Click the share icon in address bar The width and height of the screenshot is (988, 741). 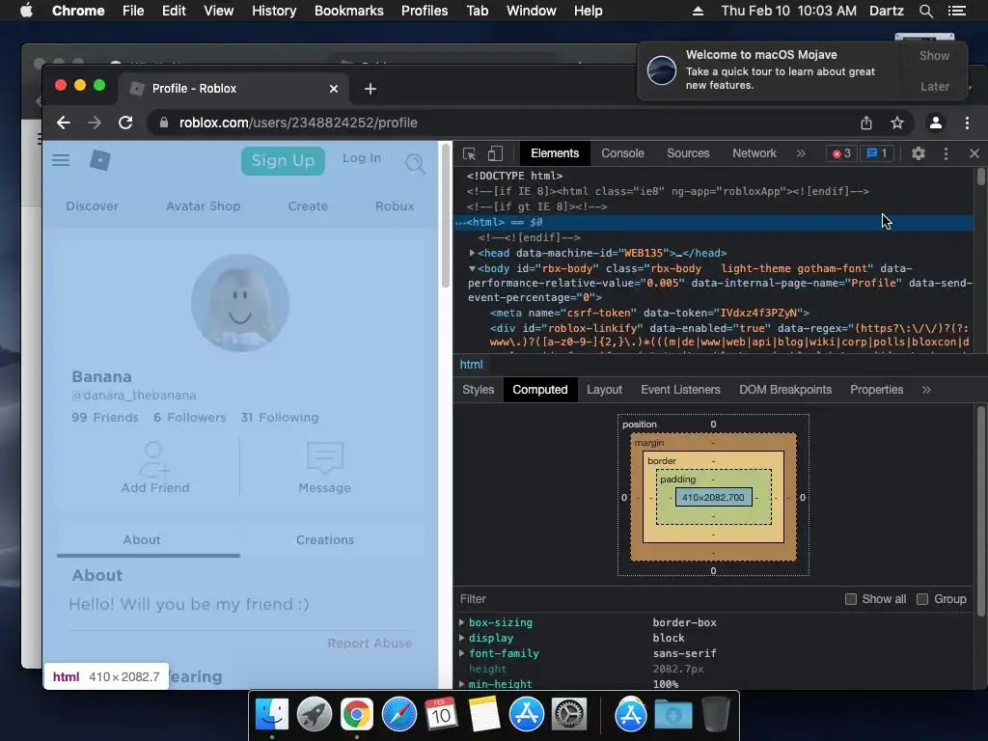[x=866, y=123]
